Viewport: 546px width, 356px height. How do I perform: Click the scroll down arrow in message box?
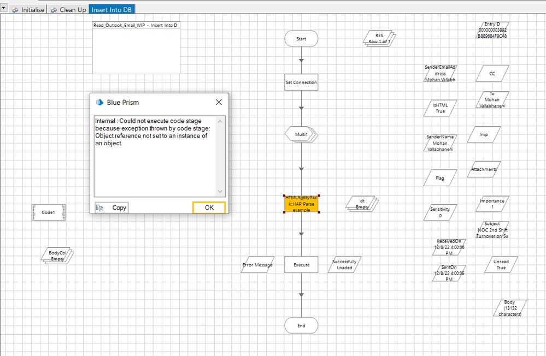(x=220, y=191)
